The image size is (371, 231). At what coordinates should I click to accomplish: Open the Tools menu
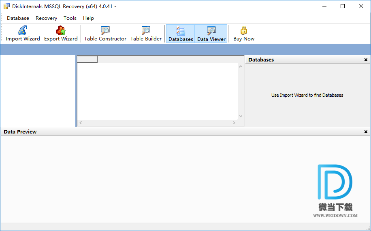click(x=70, y=18)
